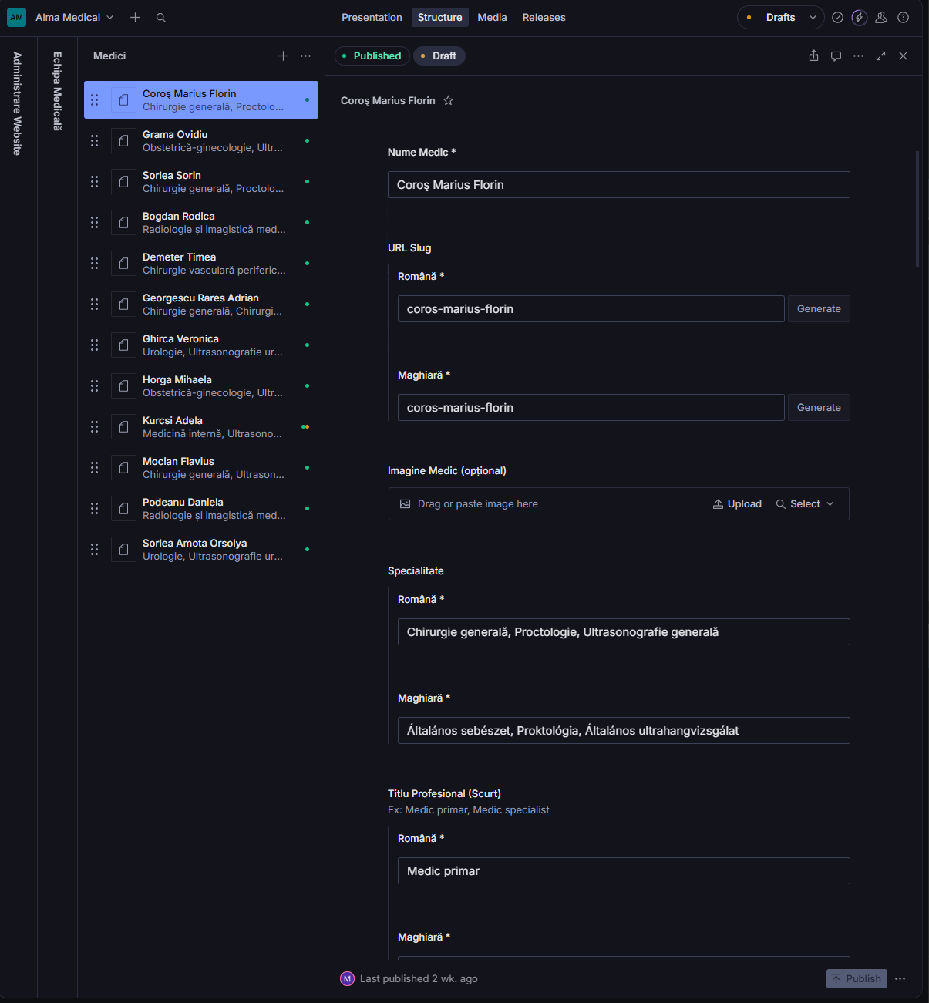This screenshot has height=1003, width=929.
Task: Open Bogdan Rodica in the list
Action: click(x=201, y=222)
